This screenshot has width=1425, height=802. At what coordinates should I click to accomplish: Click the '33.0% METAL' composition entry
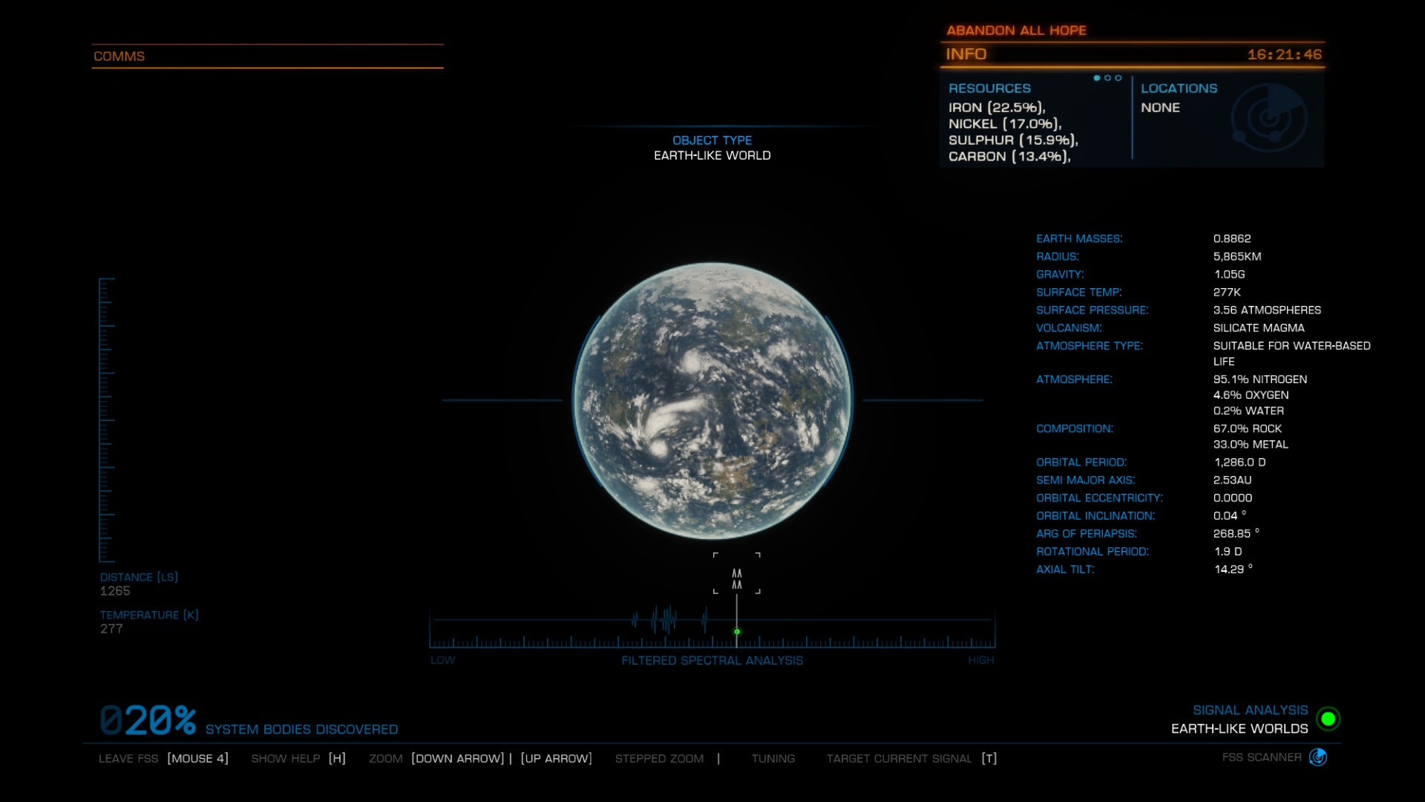point(1251,444)
